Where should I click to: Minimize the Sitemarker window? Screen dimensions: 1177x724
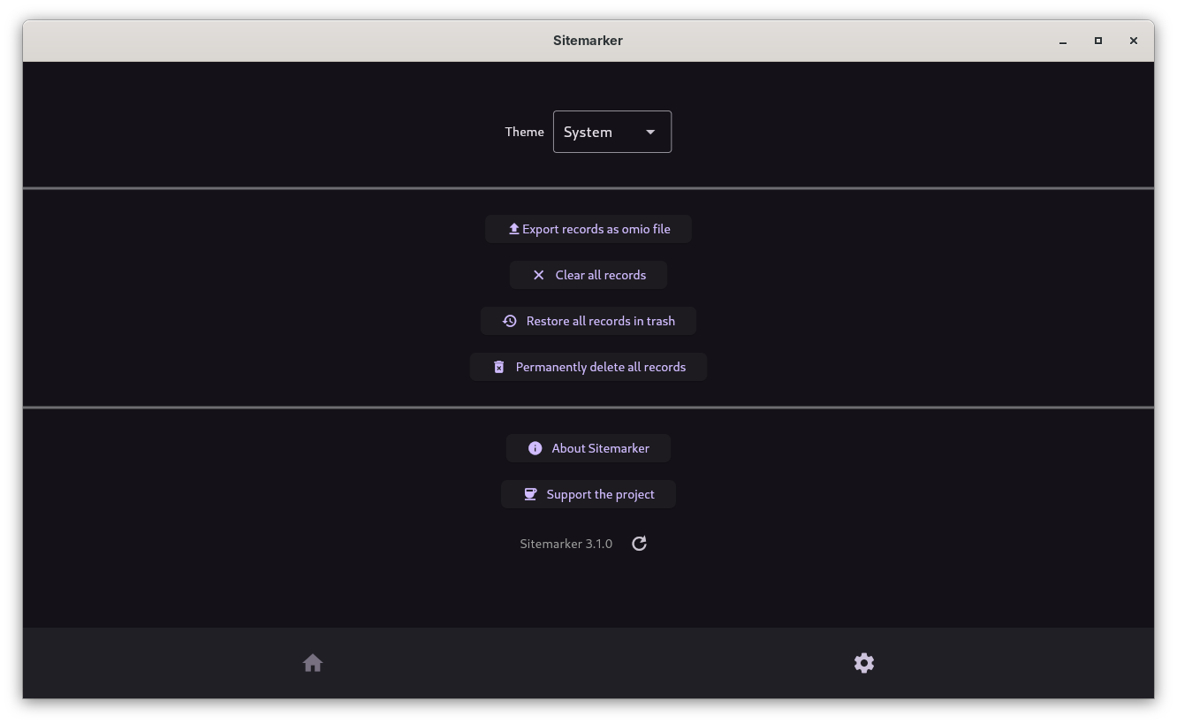point(1063,41)
